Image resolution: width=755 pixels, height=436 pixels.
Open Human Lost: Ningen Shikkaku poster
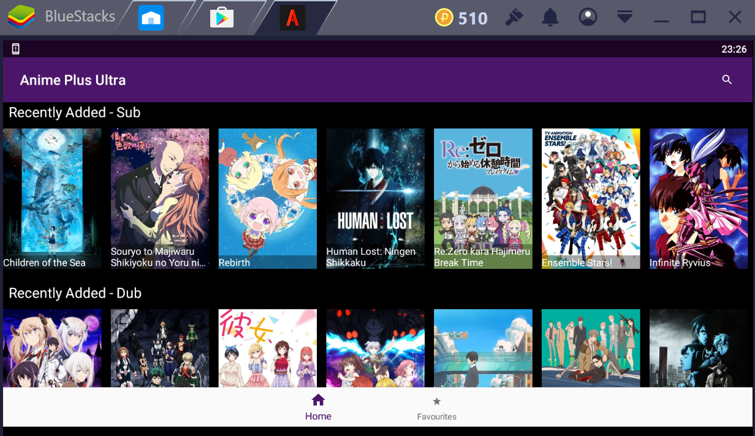click(375, 198)
